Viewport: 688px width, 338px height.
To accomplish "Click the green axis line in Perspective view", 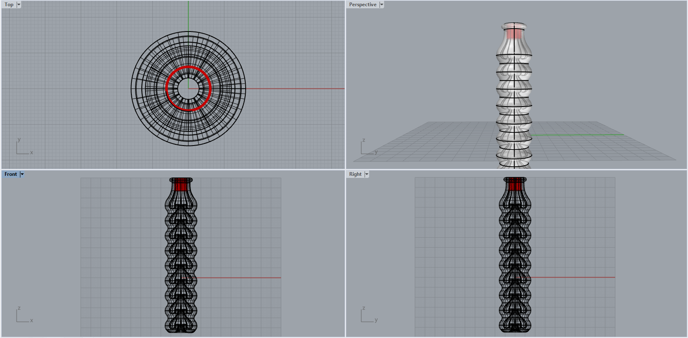I will point(578,135).
